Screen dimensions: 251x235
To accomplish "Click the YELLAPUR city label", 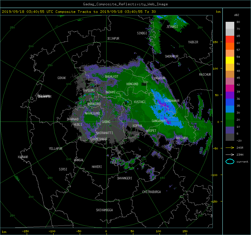I will (55, 149).
